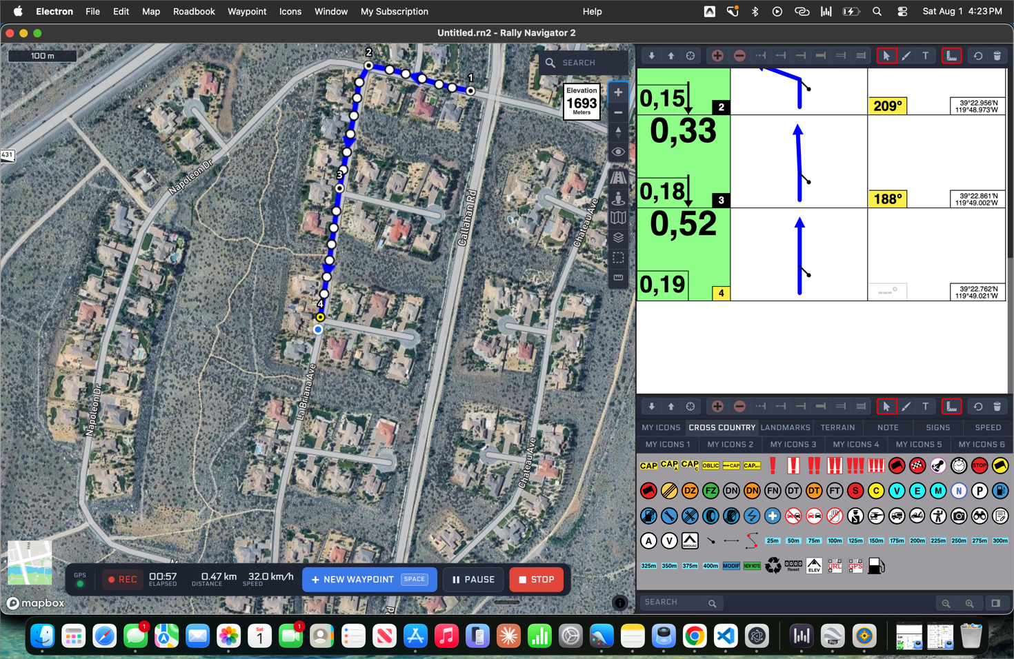Reset map north with compass arrow control
This screenshot has width=1014, height=659.
618,132
